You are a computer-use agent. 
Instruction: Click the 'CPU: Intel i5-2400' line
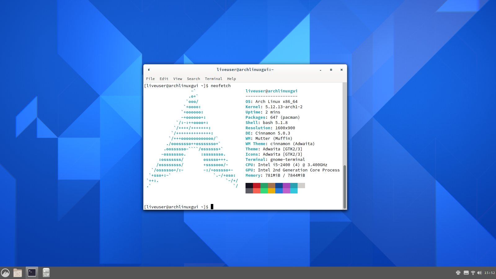click(x=286, y=165)
